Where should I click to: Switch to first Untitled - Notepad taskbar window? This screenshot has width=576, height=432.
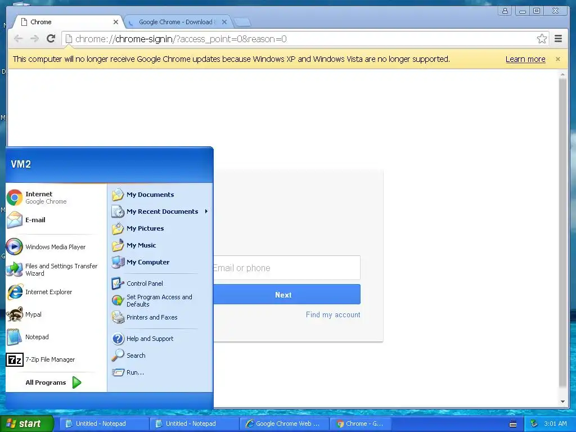coord(103,424)
